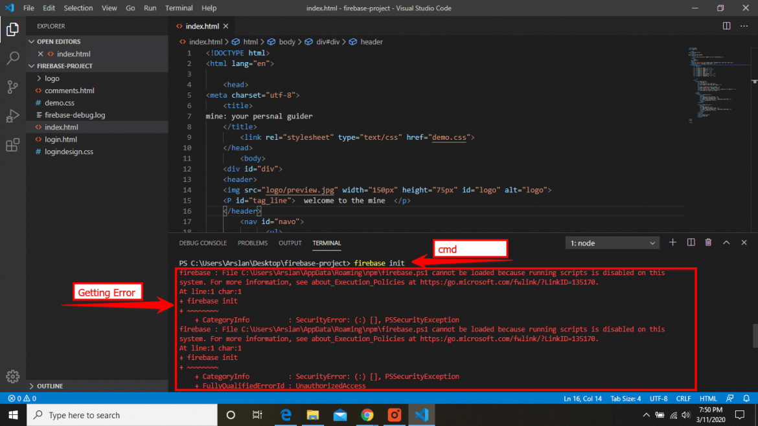Open the Search view in activity bar
Viewport: 758px width, 426px height.
(12, 58)
